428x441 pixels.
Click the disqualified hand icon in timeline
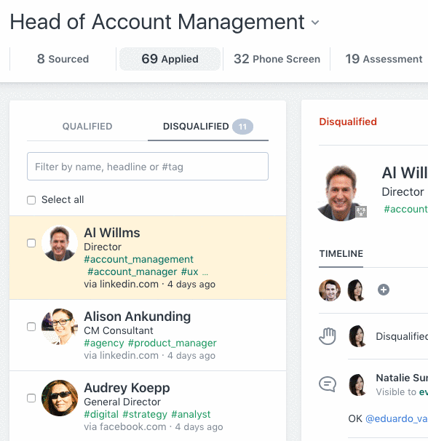(328, 336)
